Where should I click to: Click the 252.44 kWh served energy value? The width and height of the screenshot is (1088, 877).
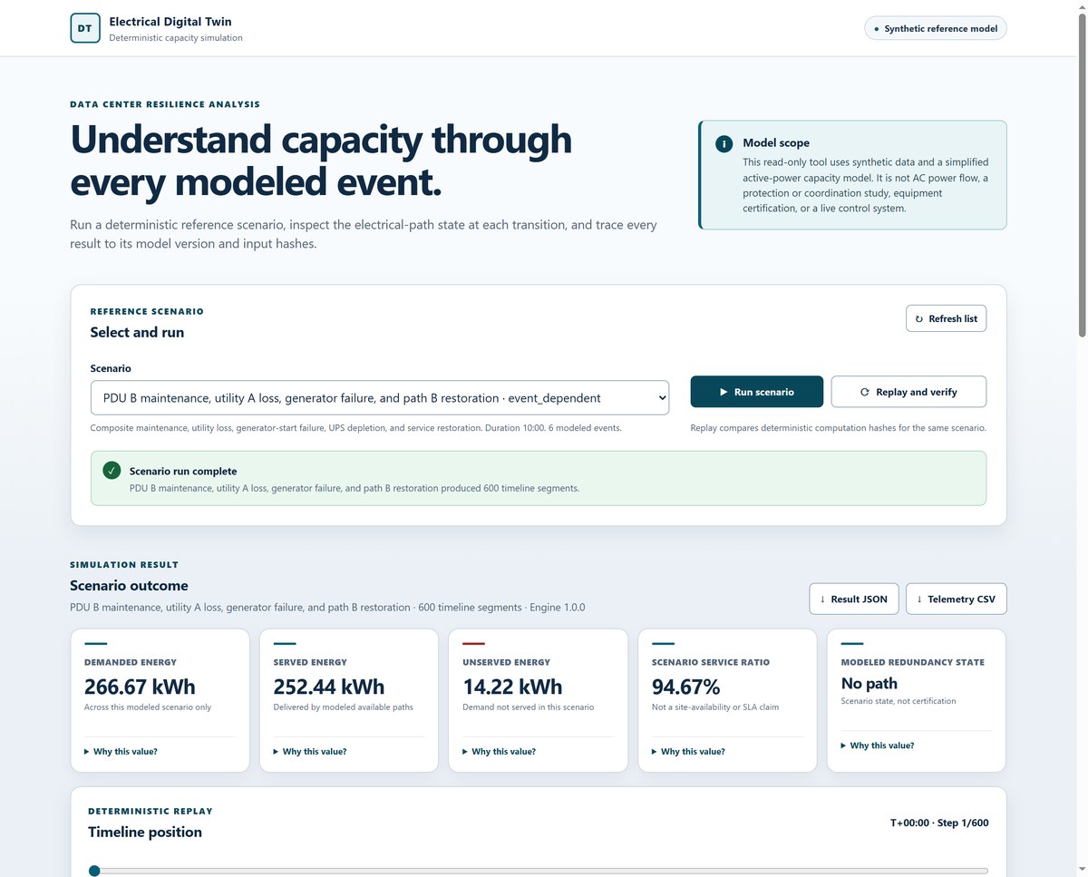pos(329,687)
